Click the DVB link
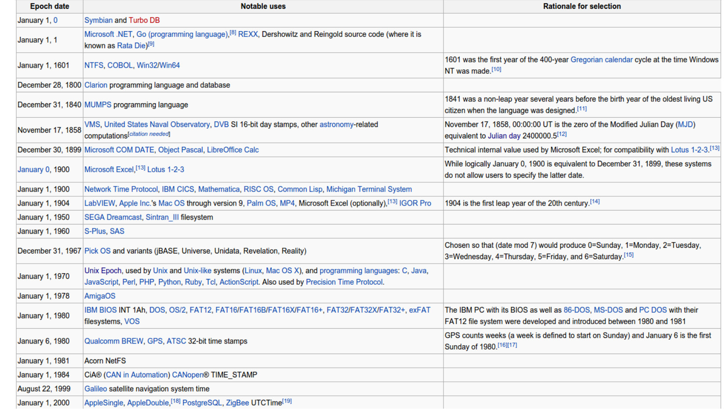Image resolution: width=727 pixels, height=409 pixels. point(221,125)
